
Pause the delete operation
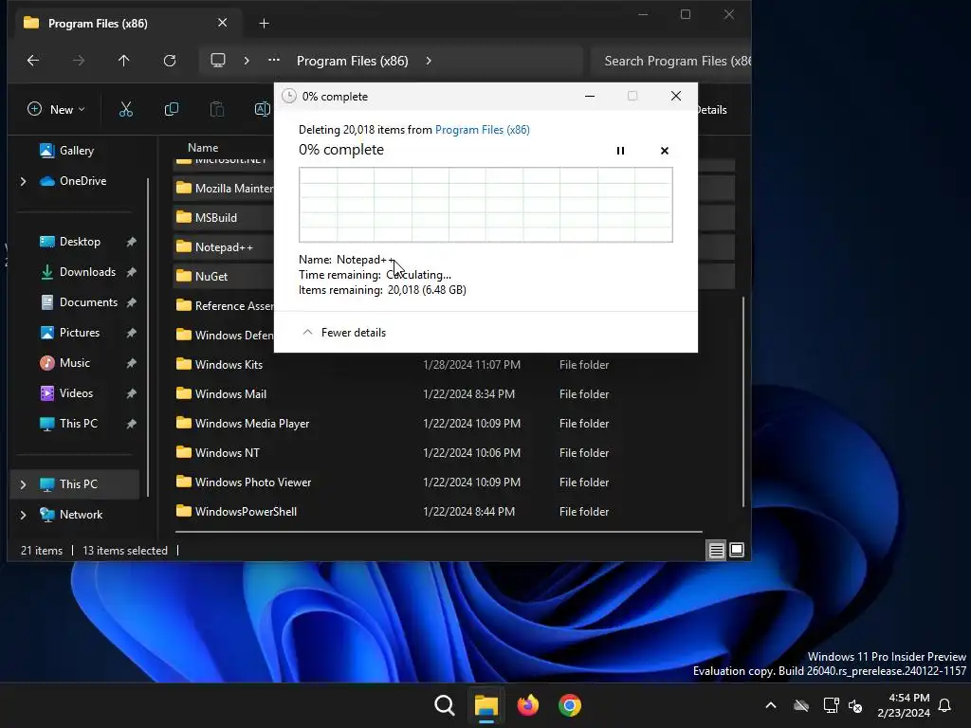pos(620,151)
